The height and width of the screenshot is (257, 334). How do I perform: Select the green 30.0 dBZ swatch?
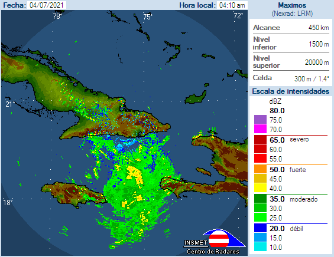coord(260,208)
